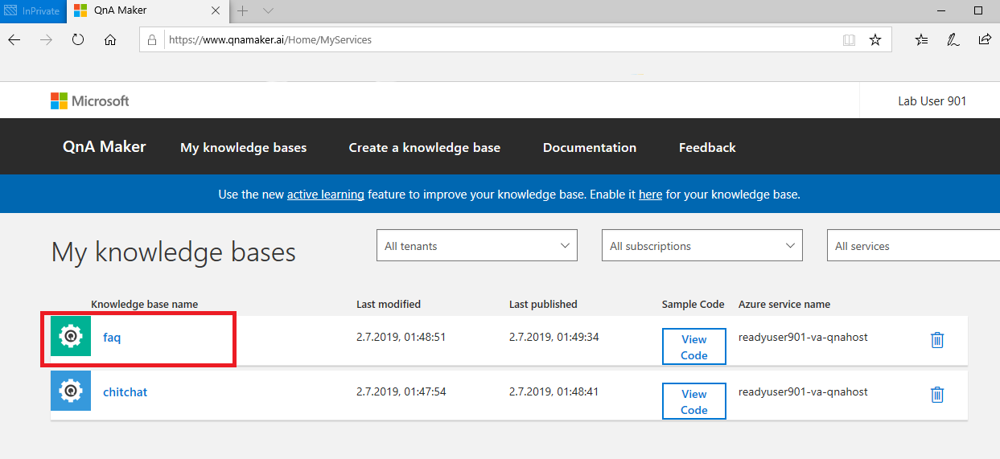Screen dimensions: 1000x459
Task: Close the QnA Maker tab
Action: click(216, 11)
